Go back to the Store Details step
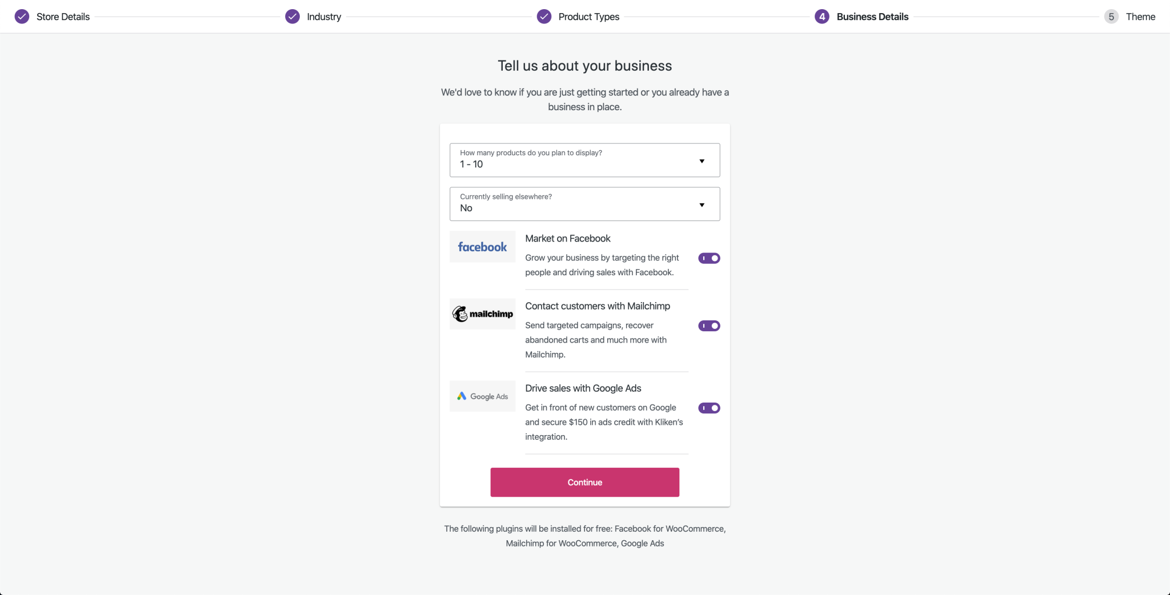This screenshot has height=595, width=1170. 63,17
